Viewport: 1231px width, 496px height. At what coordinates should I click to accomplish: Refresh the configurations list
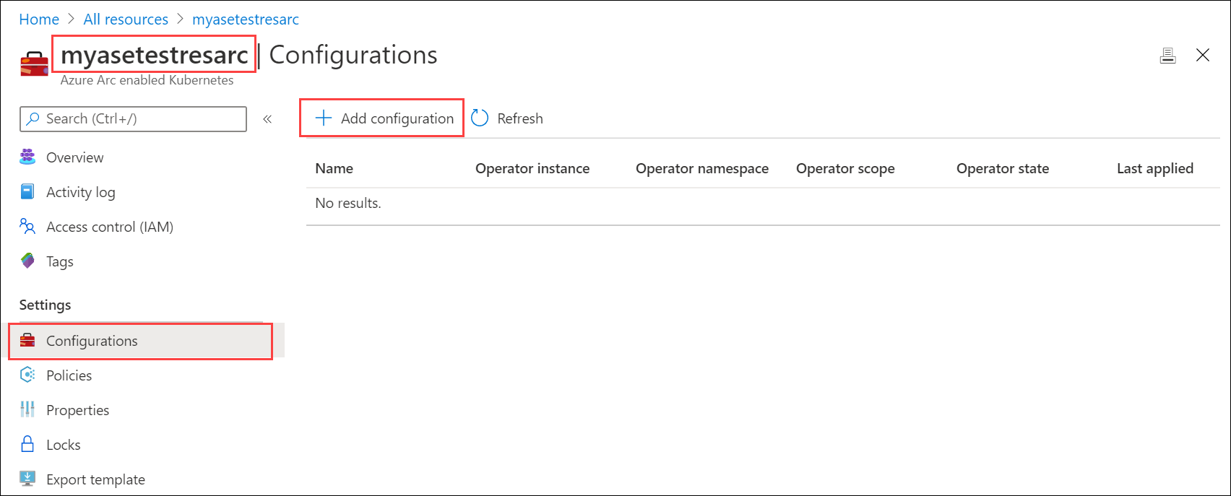507,118
